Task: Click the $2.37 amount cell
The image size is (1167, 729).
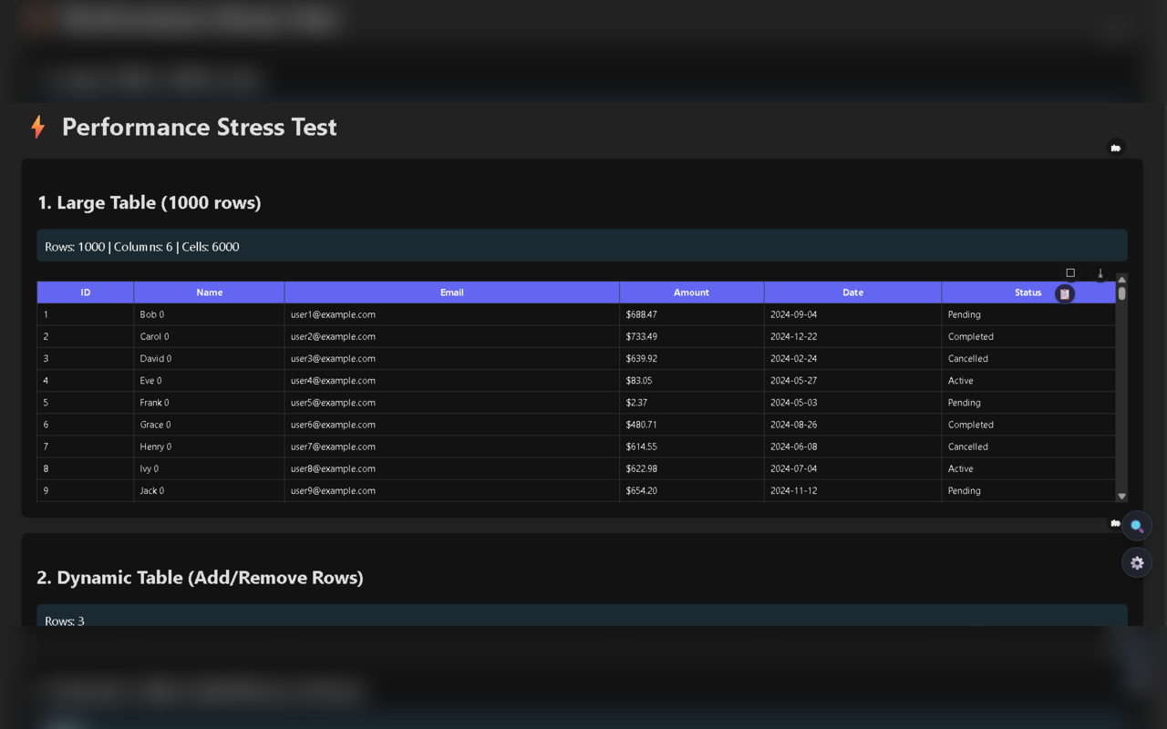Action: 692,402
